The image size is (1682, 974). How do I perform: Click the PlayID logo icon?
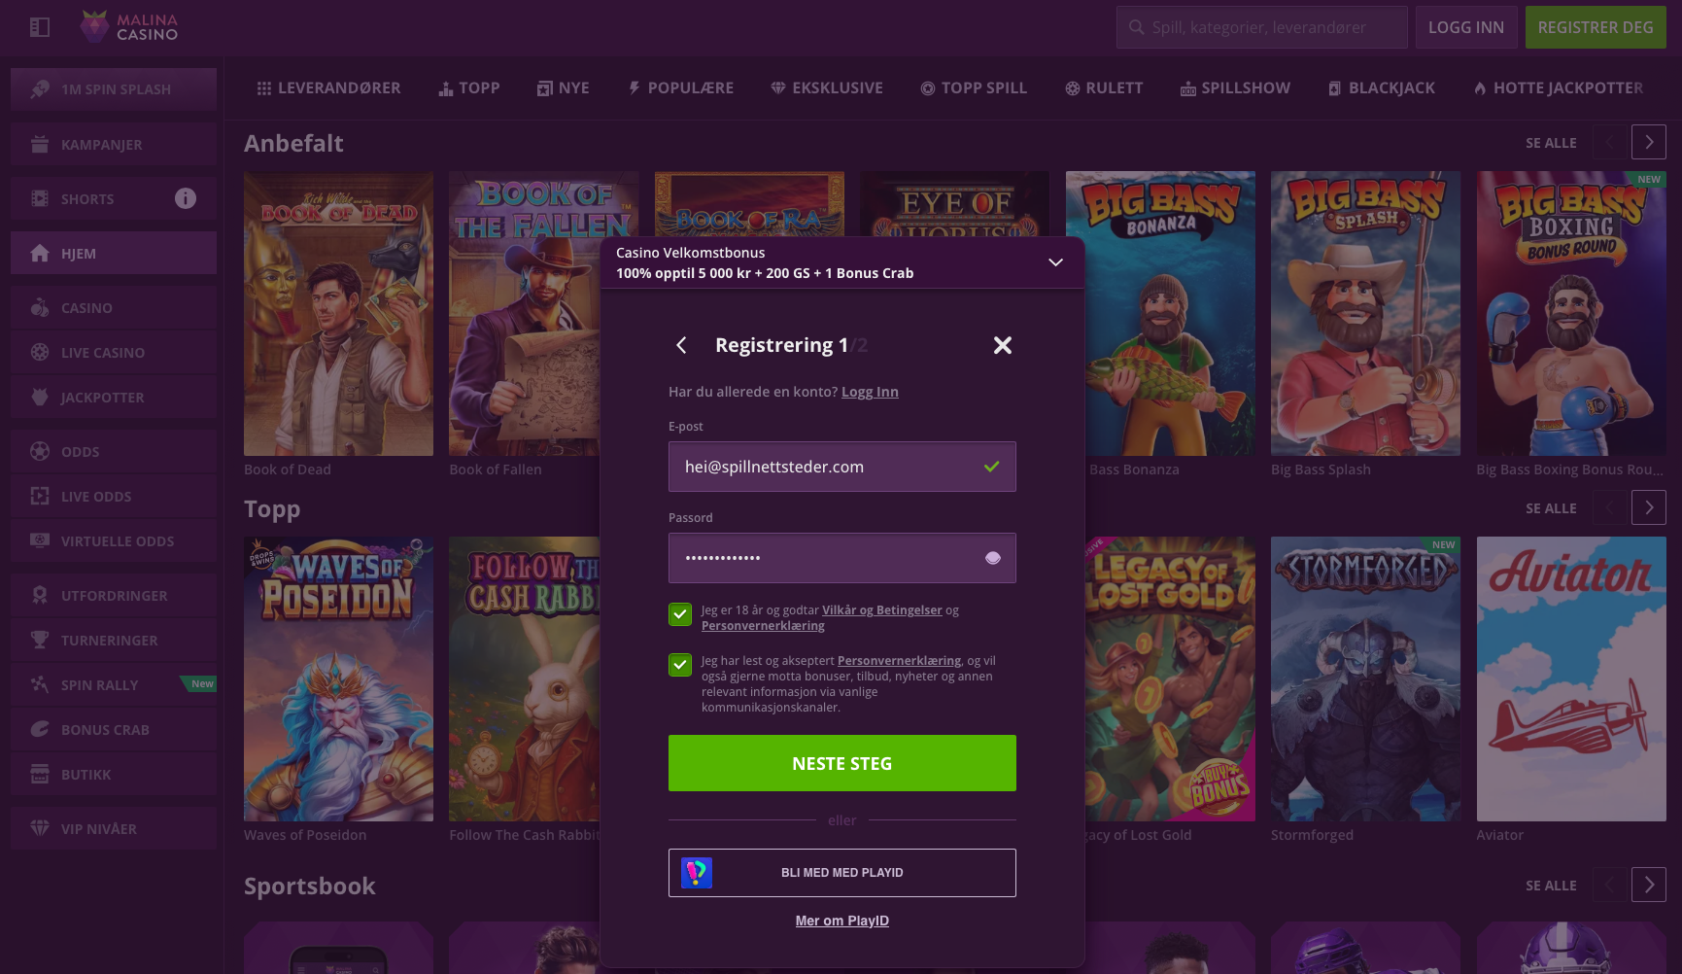coord(697,873)
